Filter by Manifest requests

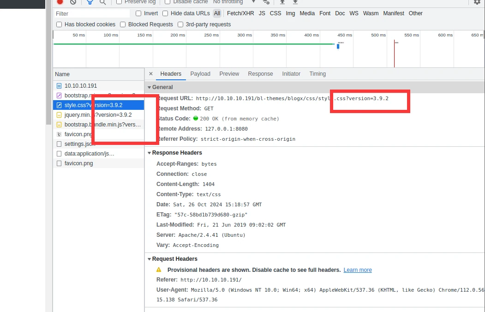tap(394, 13)
